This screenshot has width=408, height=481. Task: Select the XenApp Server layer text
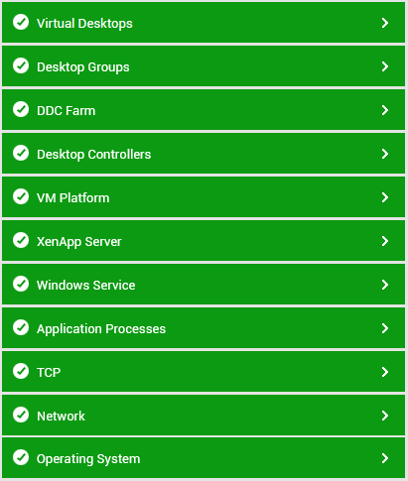point(79,242)
